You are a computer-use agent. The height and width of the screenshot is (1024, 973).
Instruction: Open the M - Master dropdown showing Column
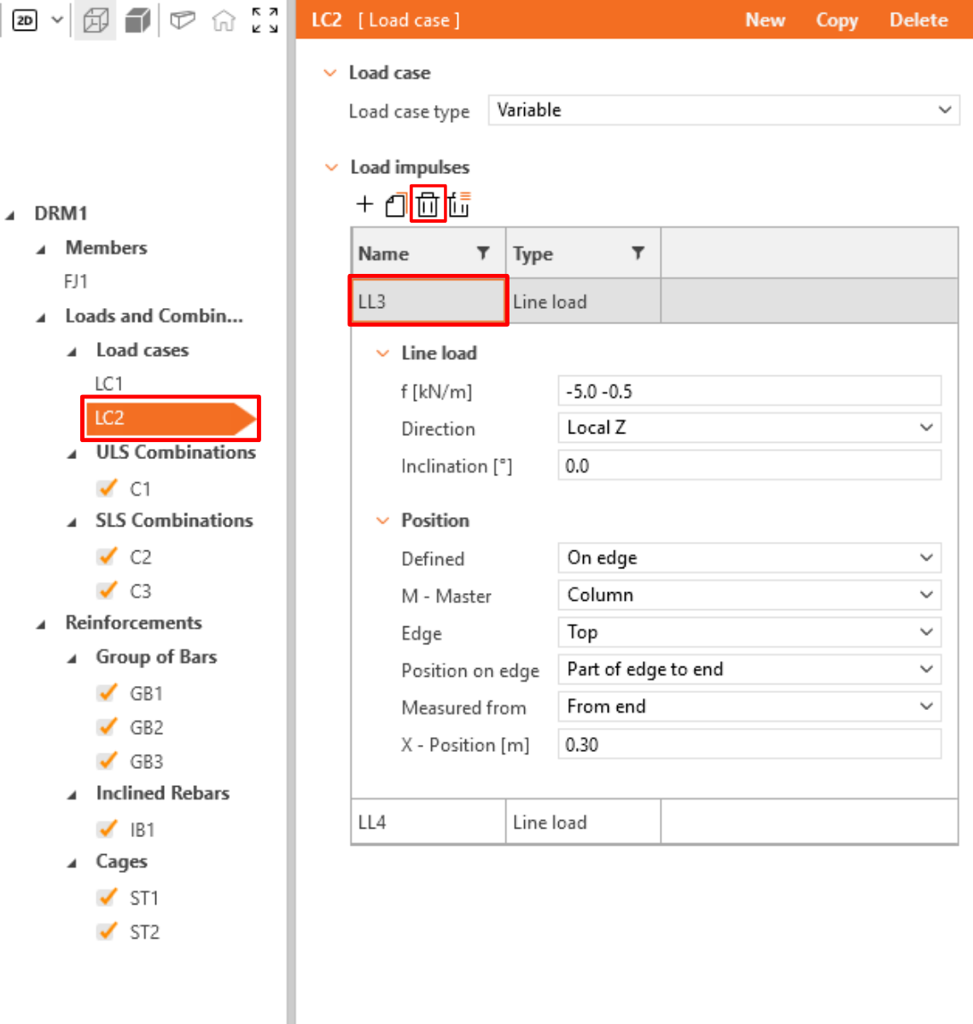coord(749,595)
